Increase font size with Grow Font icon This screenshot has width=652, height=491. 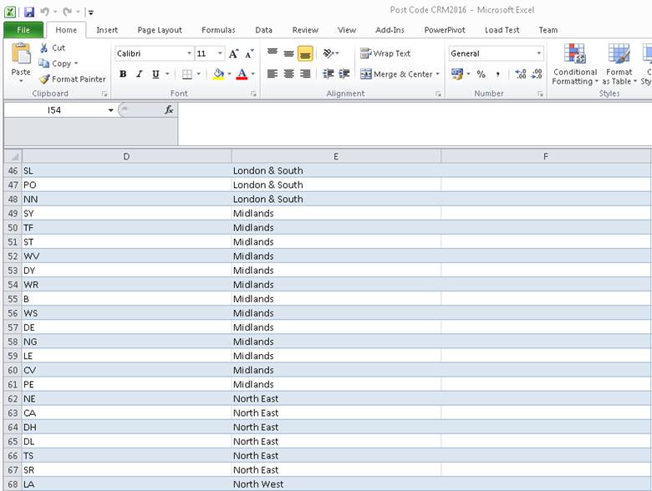coord(233,53)
